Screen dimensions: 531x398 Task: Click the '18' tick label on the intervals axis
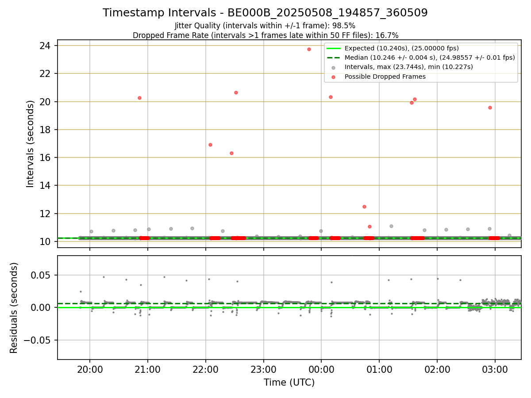point(45,130)
